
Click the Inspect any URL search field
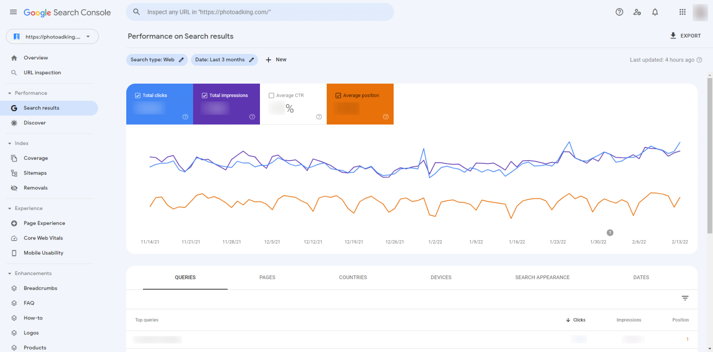point(260,12)
